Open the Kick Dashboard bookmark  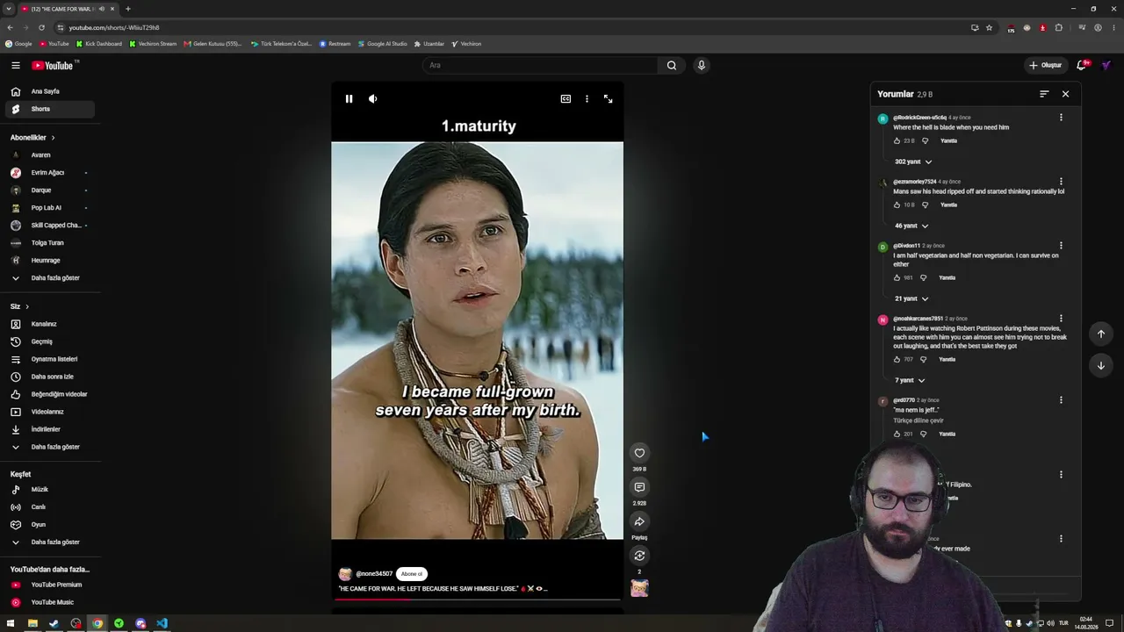[99, 44]
